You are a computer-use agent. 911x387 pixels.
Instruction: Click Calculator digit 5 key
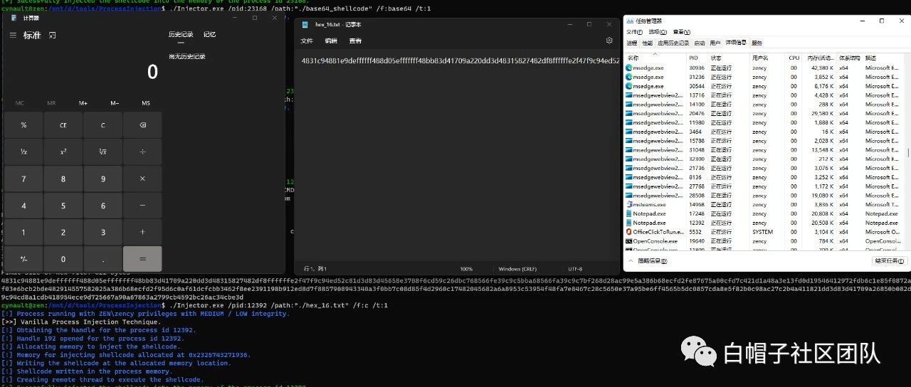coord(63,206)
